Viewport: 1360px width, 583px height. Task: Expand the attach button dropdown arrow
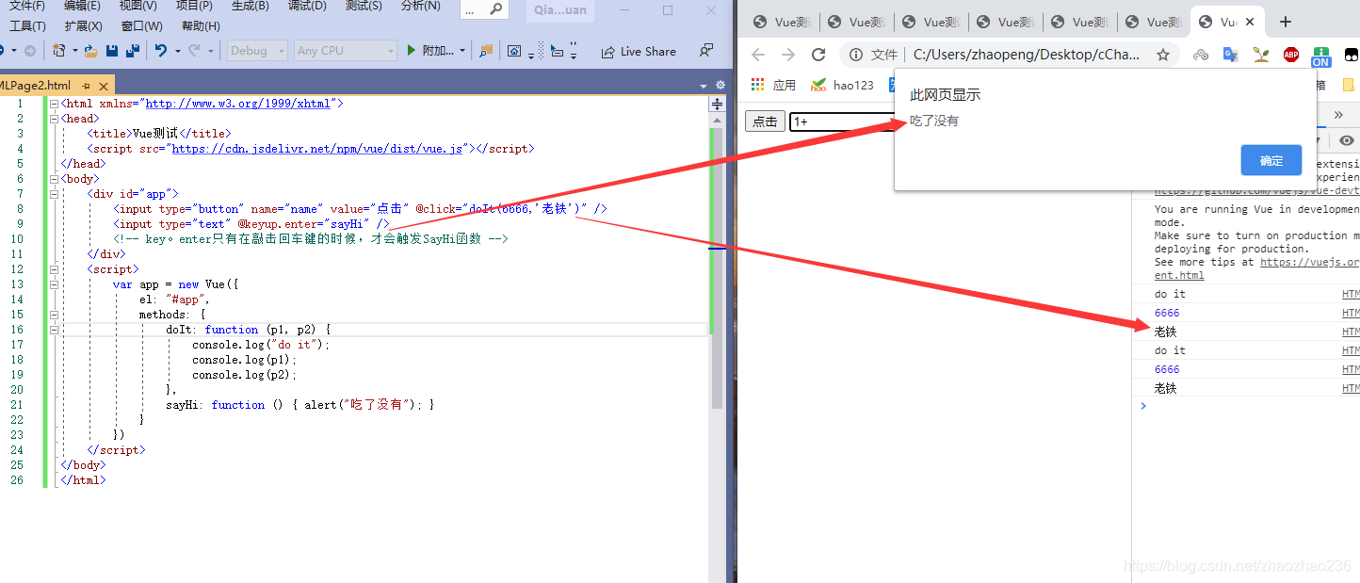coord(462,51)
